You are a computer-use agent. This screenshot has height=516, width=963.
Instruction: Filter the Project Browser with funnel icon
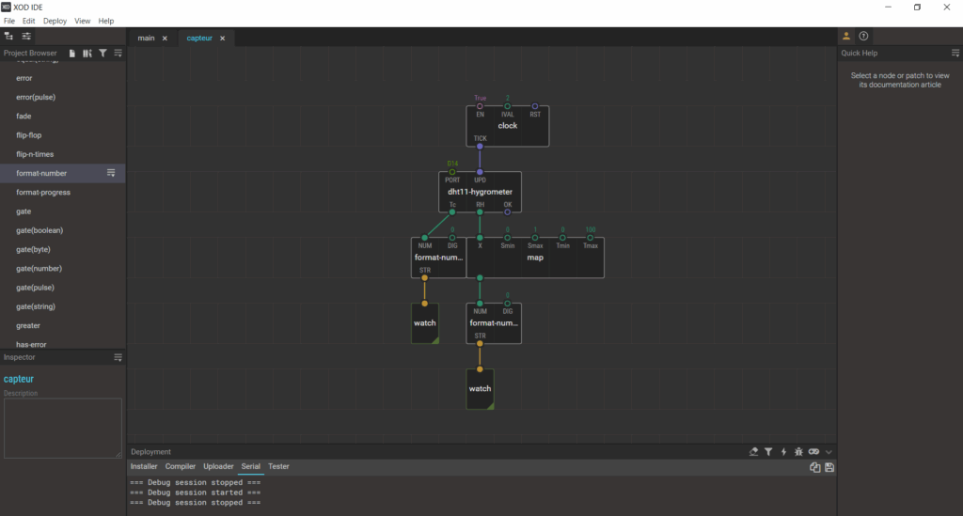103,54
